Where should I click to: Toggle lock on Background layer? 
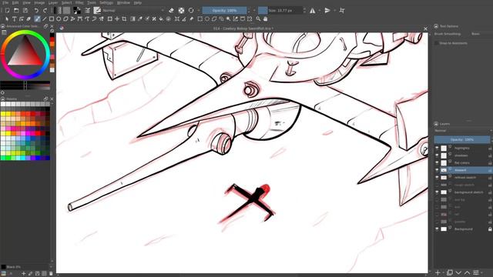[490, 229]
